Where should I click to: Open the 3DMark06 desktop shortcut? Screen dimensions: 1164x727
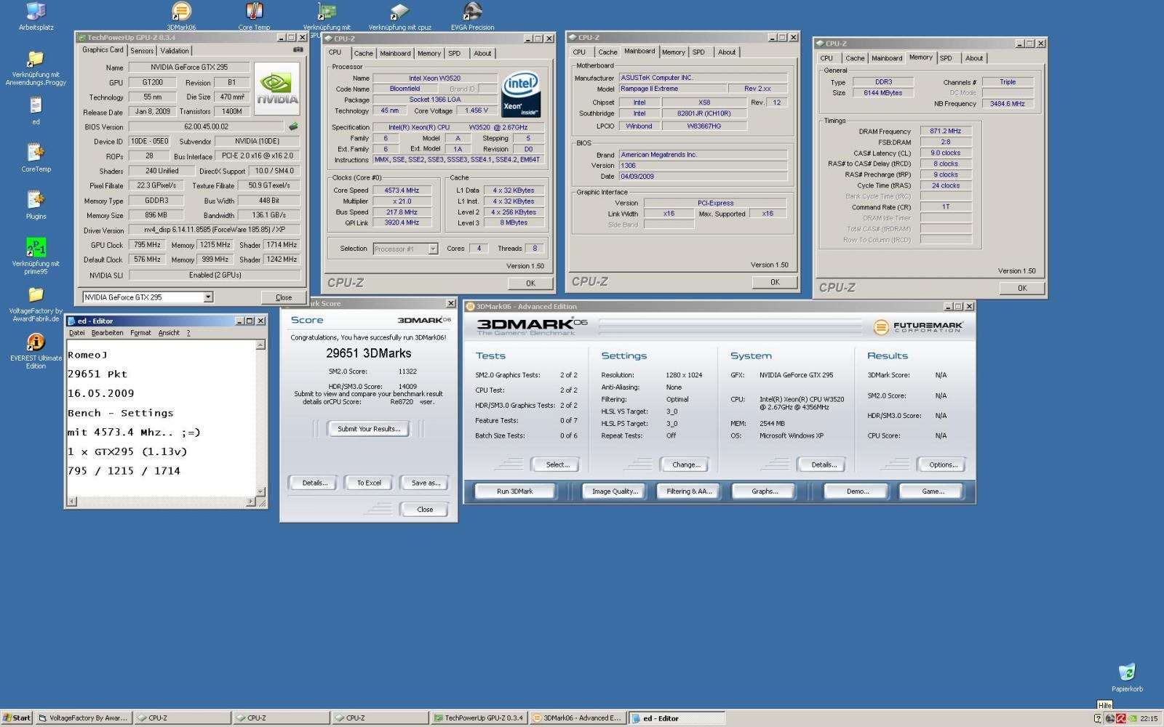181,17
